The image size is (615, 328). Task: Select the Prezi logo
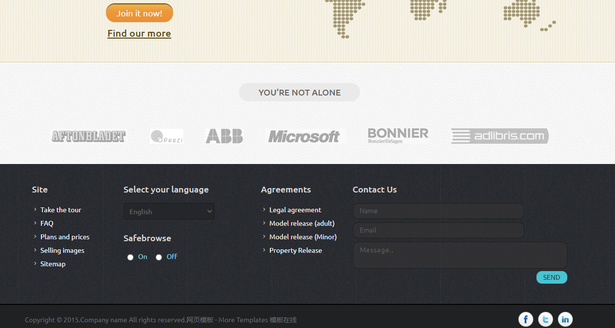[166, 137]
